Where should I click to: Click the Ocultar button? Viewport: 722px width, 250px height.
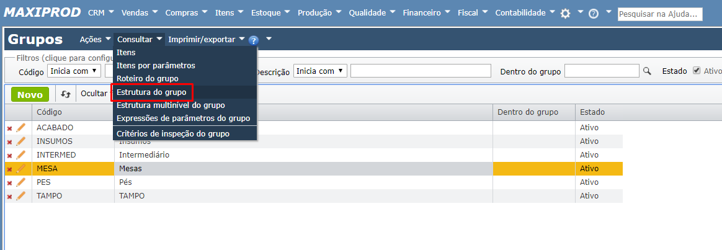(96, 94)
